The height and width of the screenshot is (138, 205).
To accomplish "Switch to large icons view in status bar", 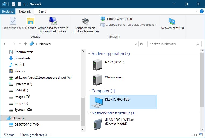I will 200,134.
